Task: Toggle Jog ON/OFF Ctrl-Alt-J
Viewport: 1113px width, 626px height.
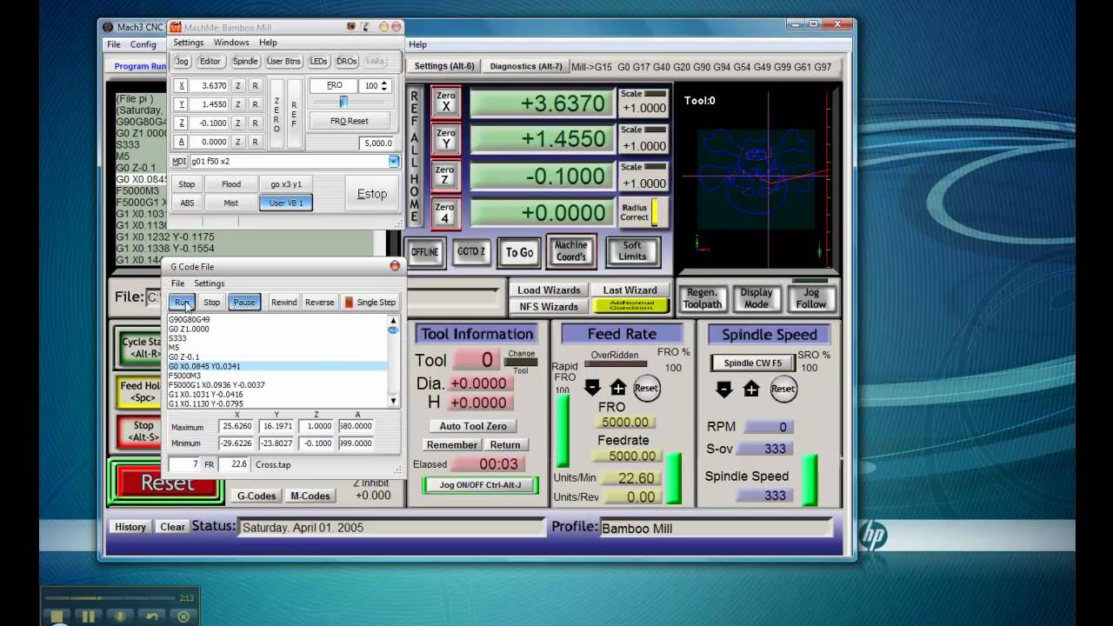Action: [480, 485]
